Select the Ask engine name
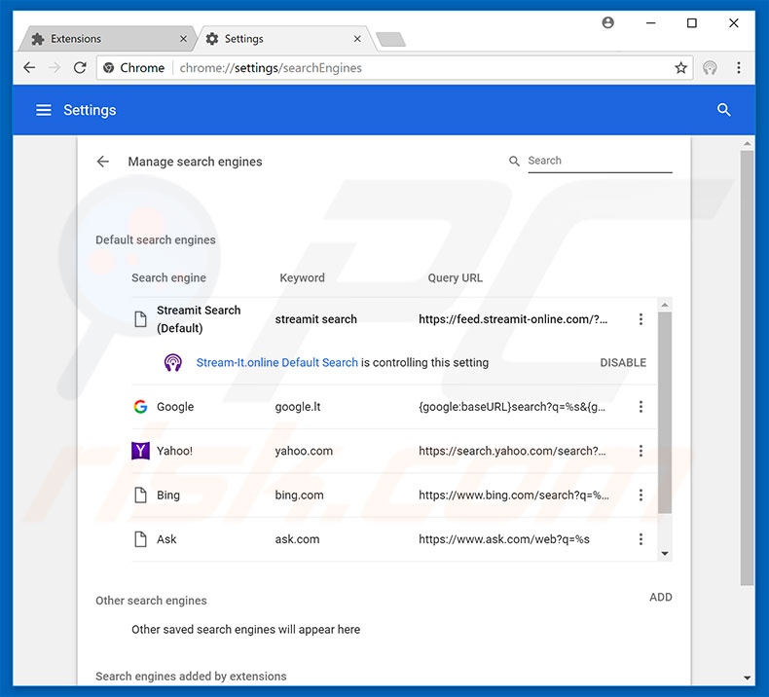Screen dimensions: 769x697 tap(166, 539)
